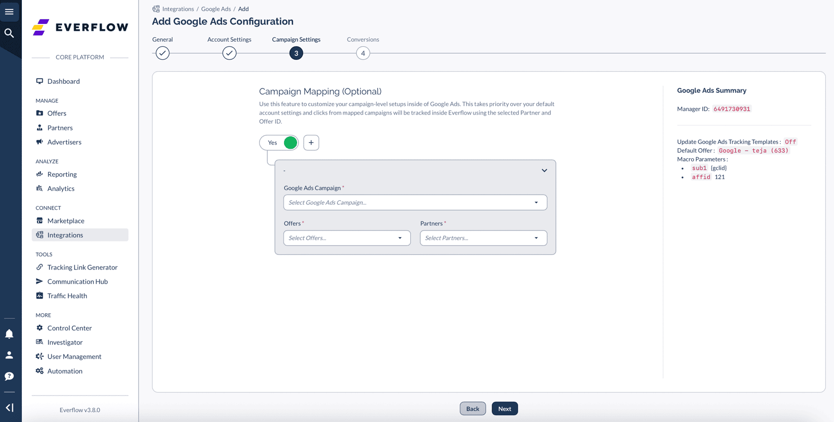Go to the General step
This screenshot has width=834, height=422.
[163, 53]
